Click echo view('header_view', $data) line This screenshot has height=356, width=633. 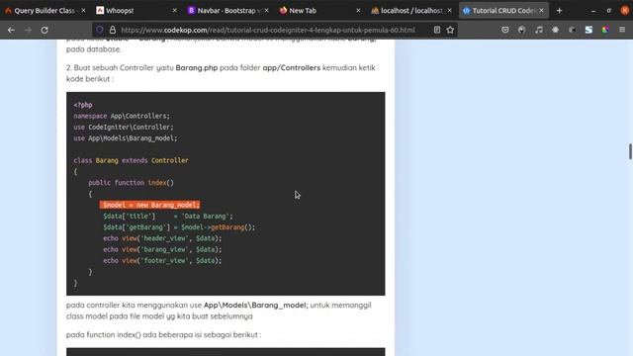click(x=162, y=238)
